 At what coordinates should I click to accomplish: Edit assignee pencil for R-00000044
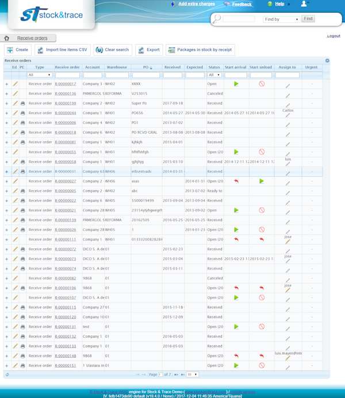point(287,115)
